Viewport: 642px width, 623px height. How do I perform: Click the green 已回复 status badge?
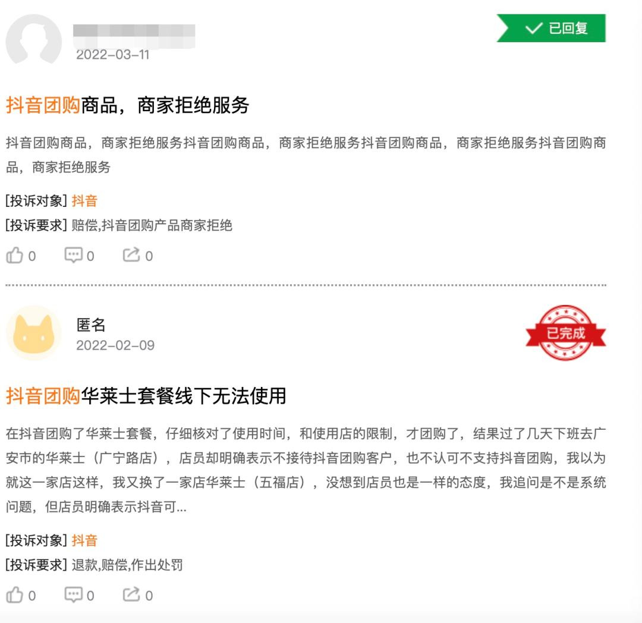click(552, 28)
